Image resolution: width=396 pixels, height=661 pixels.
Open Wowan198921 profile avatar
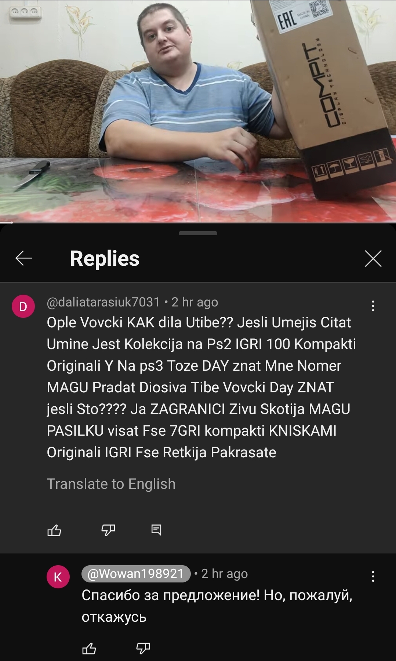(58, 577)
